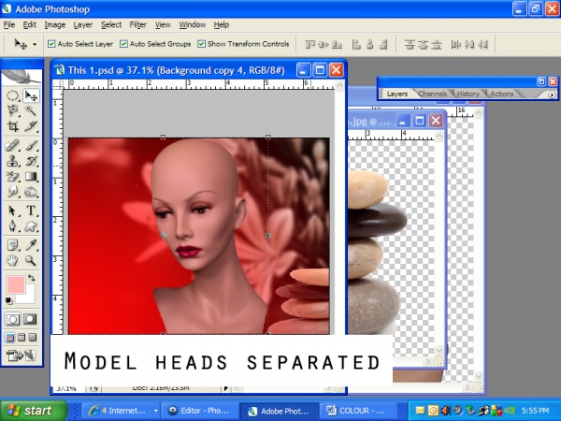
Task: Select the Type tool
Action: click(x=31, y=210)
